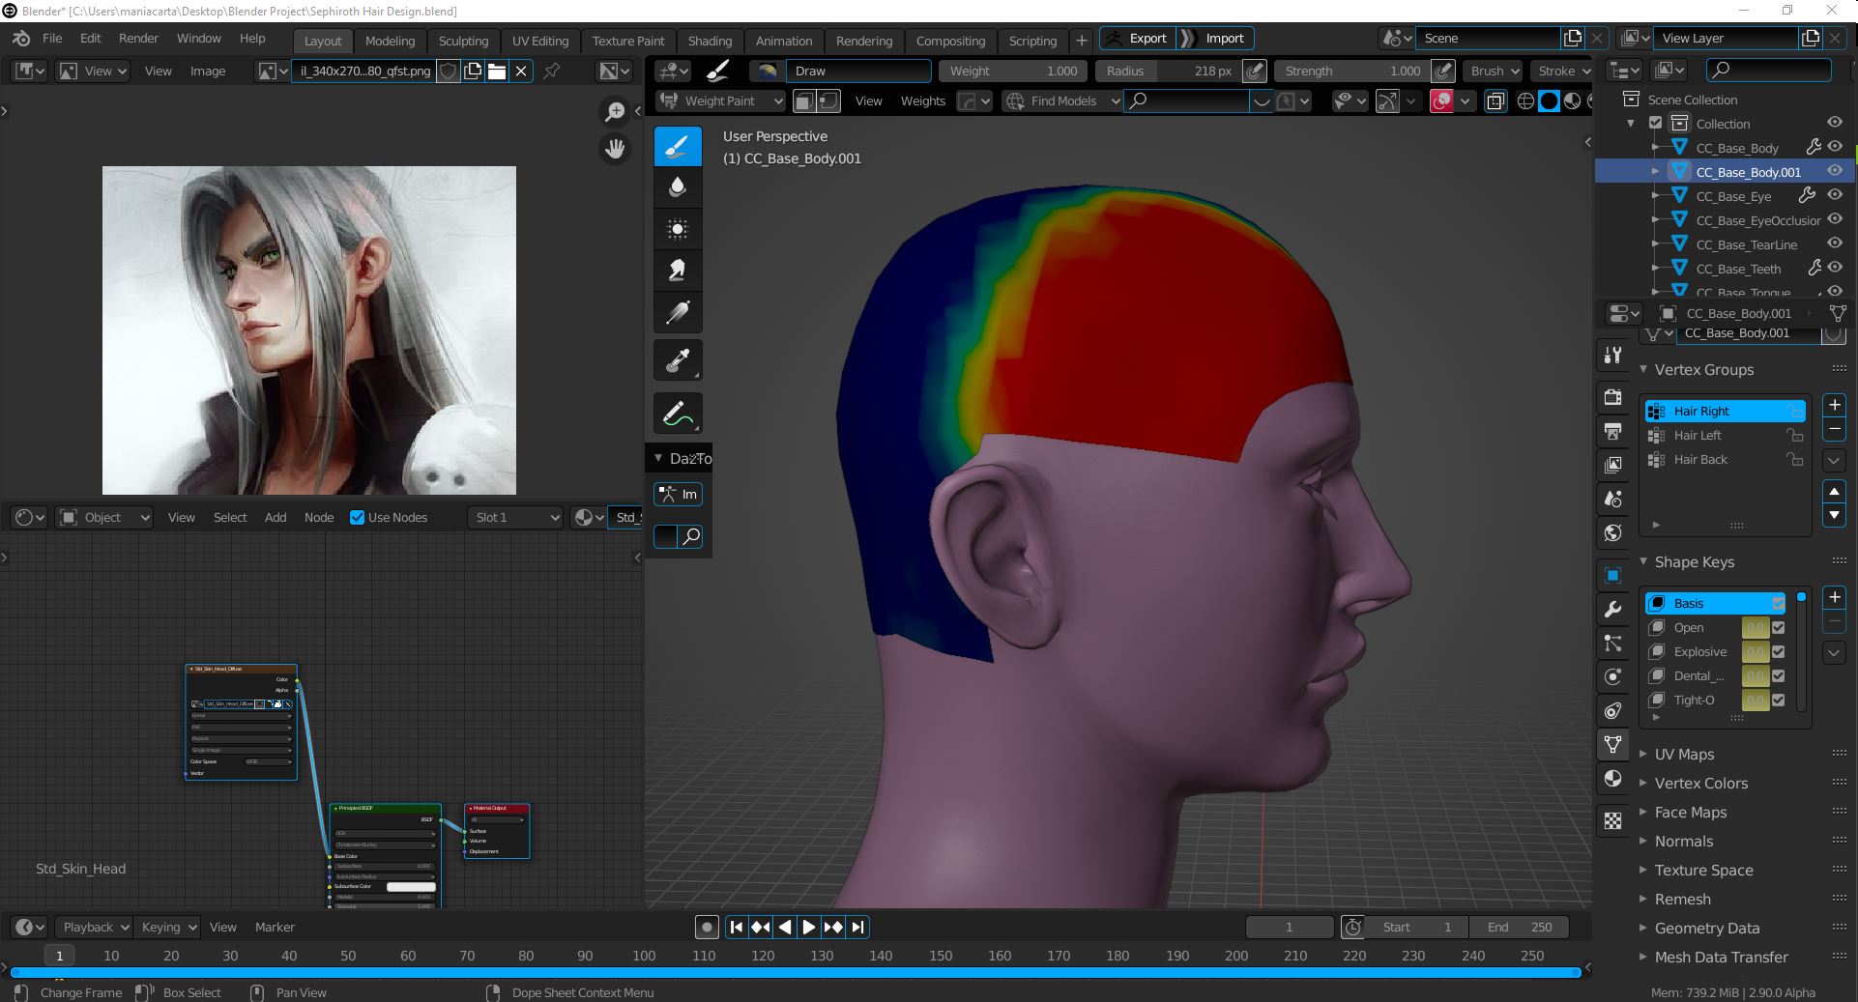
Task: Adjust the brush Weight slider
Action: 1012,71
